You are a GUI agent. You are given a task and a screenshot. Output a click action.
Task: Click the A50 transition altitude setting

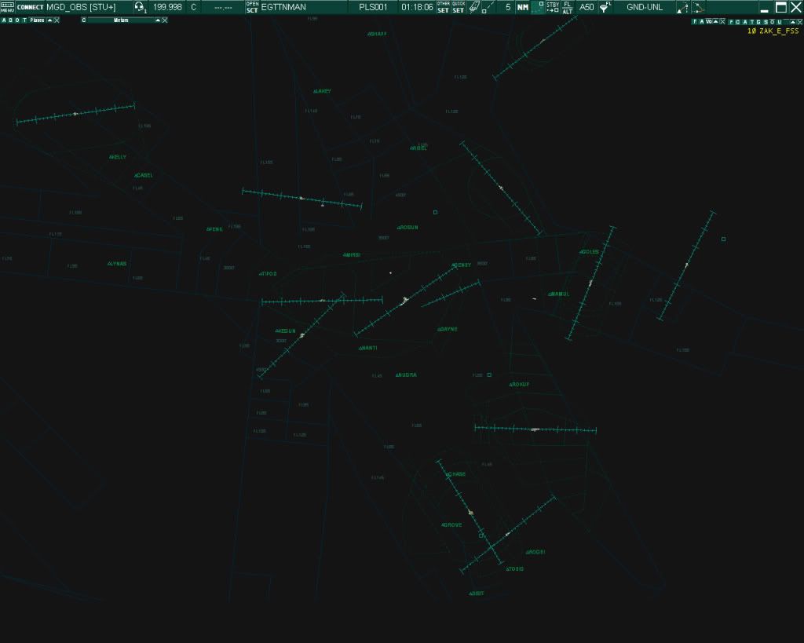587,7
